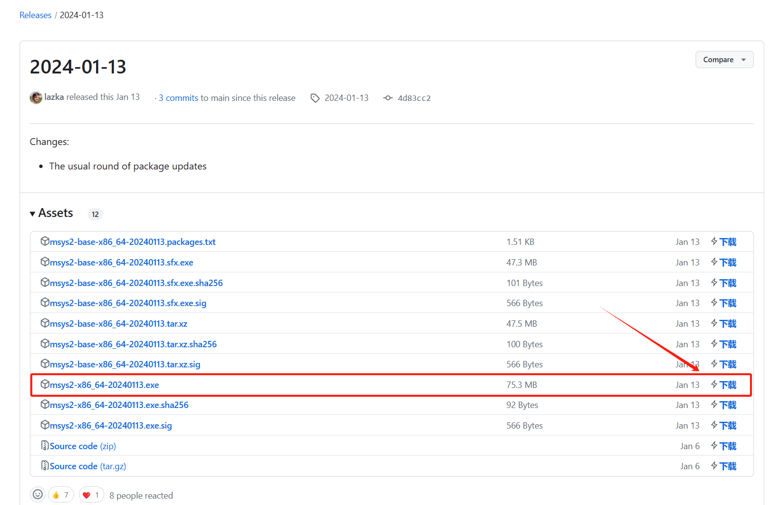Image resolution: width=773 pixels, height=505 pixels.
Task: Collapse the Assets section
Action: (51, 213)
